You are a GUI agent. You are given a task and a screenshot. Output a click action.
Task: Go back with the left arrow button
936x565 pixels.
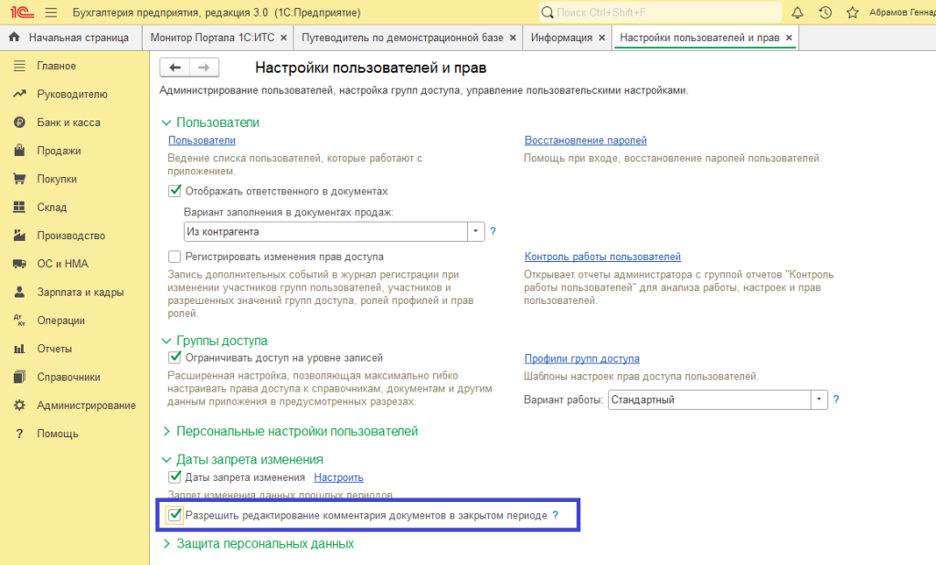[175, 68]
